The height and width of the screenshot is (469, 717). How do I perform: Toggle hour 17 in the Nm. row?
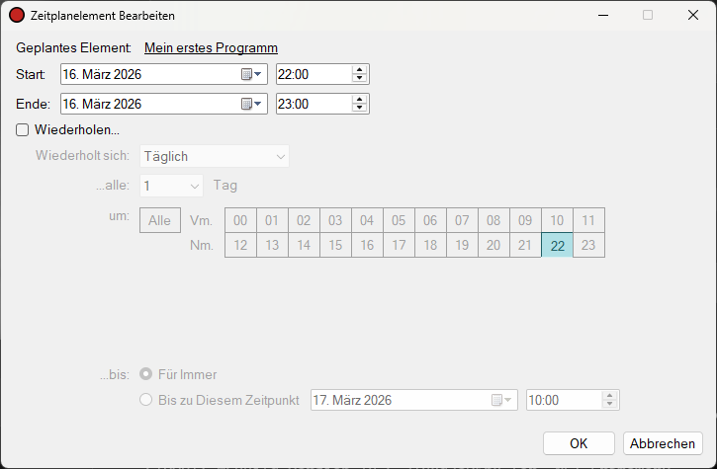tap(399, 245)
